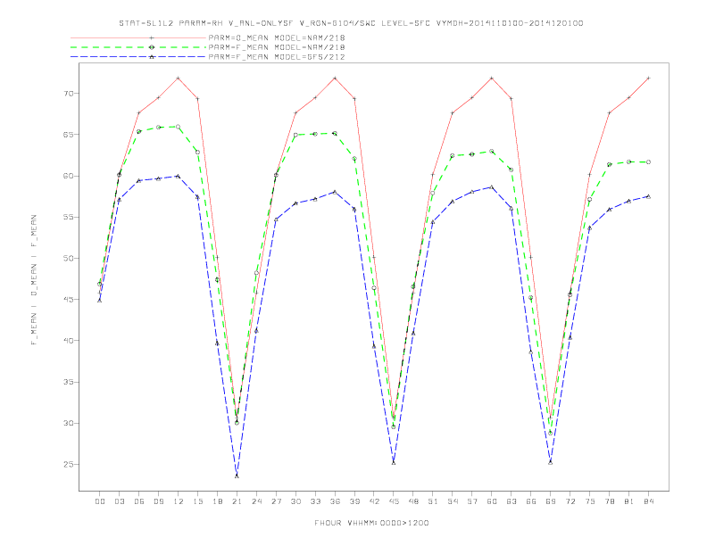Viewport: 707px width, 546px height.
Task: Click x-axis tick label 63
Action: (512, 501)
